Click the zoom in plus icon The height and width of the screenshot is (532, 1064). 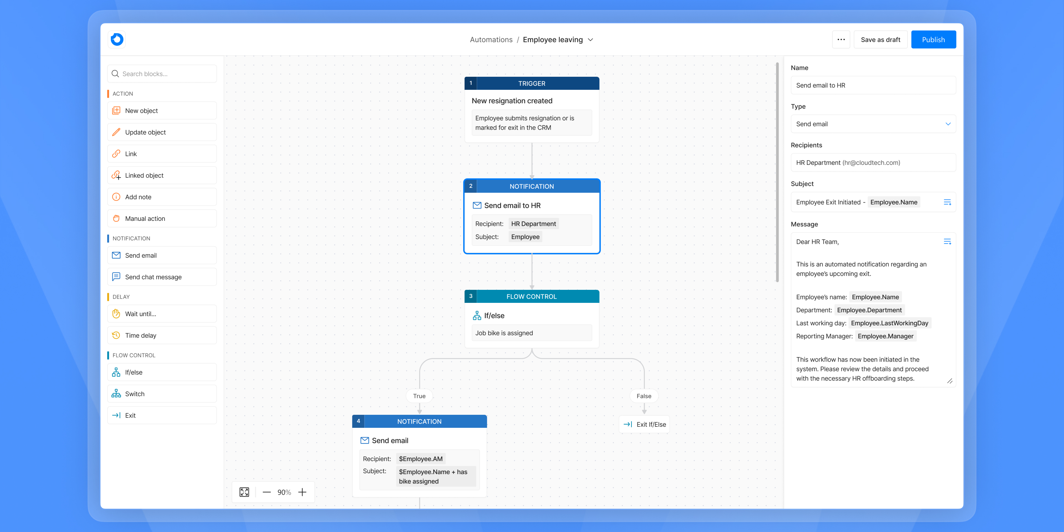(302, 492)
